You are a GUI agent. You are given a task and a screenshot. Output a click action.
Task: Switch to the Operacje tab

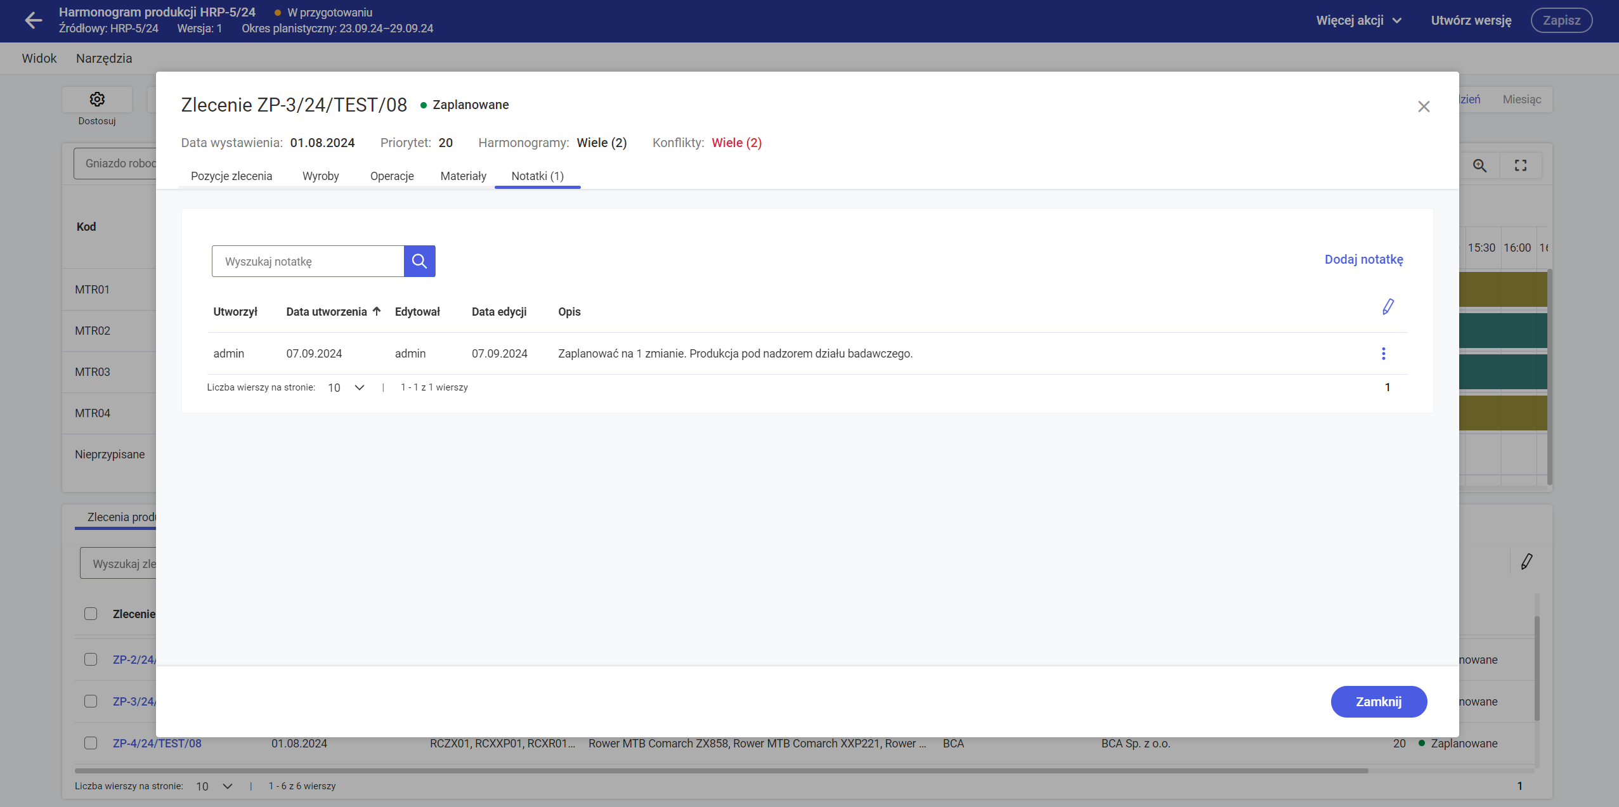[392, 176]
